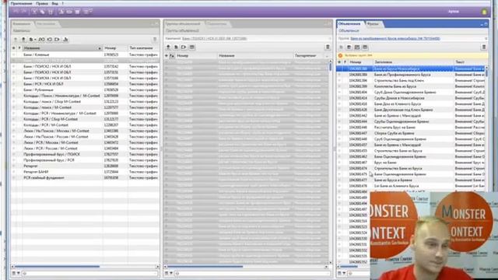The image size is (498, 280).
Task: Click the fourth icon in Объявления toolbar
Action: (365, 47)
